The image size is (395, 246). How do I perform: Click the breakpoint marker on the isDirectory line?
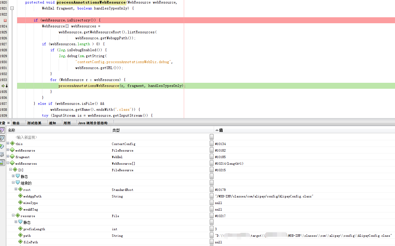5,20
